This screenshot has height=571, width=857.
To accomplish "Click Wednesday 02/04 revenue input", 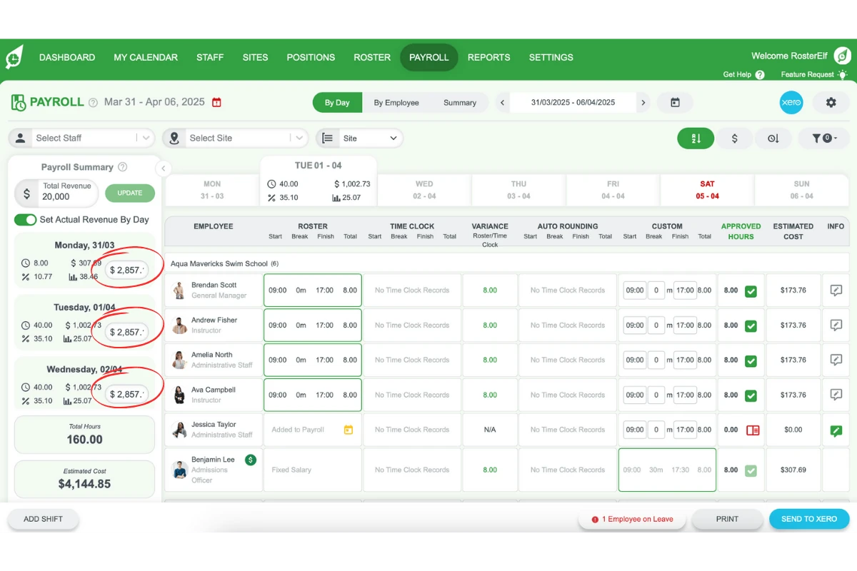I will coord(127,394).
